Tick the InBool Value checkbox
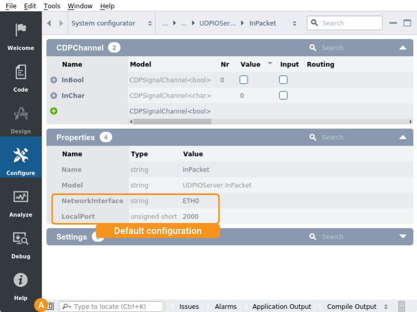The width and height of the screenshot is (417, 312). coord(243,80)
